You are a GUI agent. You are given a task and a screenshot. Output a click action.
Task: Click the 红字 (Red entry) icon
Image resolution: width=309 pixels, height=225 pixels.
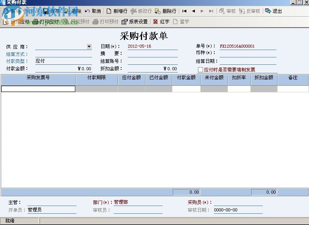[x=156, y=21]
